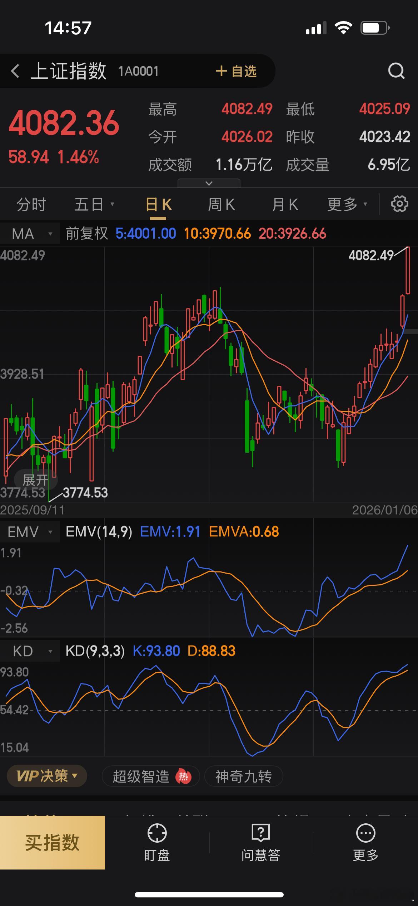Image resolution: width=418 pixels, height=906 pixels.
Task: Tap the 神奇九转 chip
Action: pos(244,776)
